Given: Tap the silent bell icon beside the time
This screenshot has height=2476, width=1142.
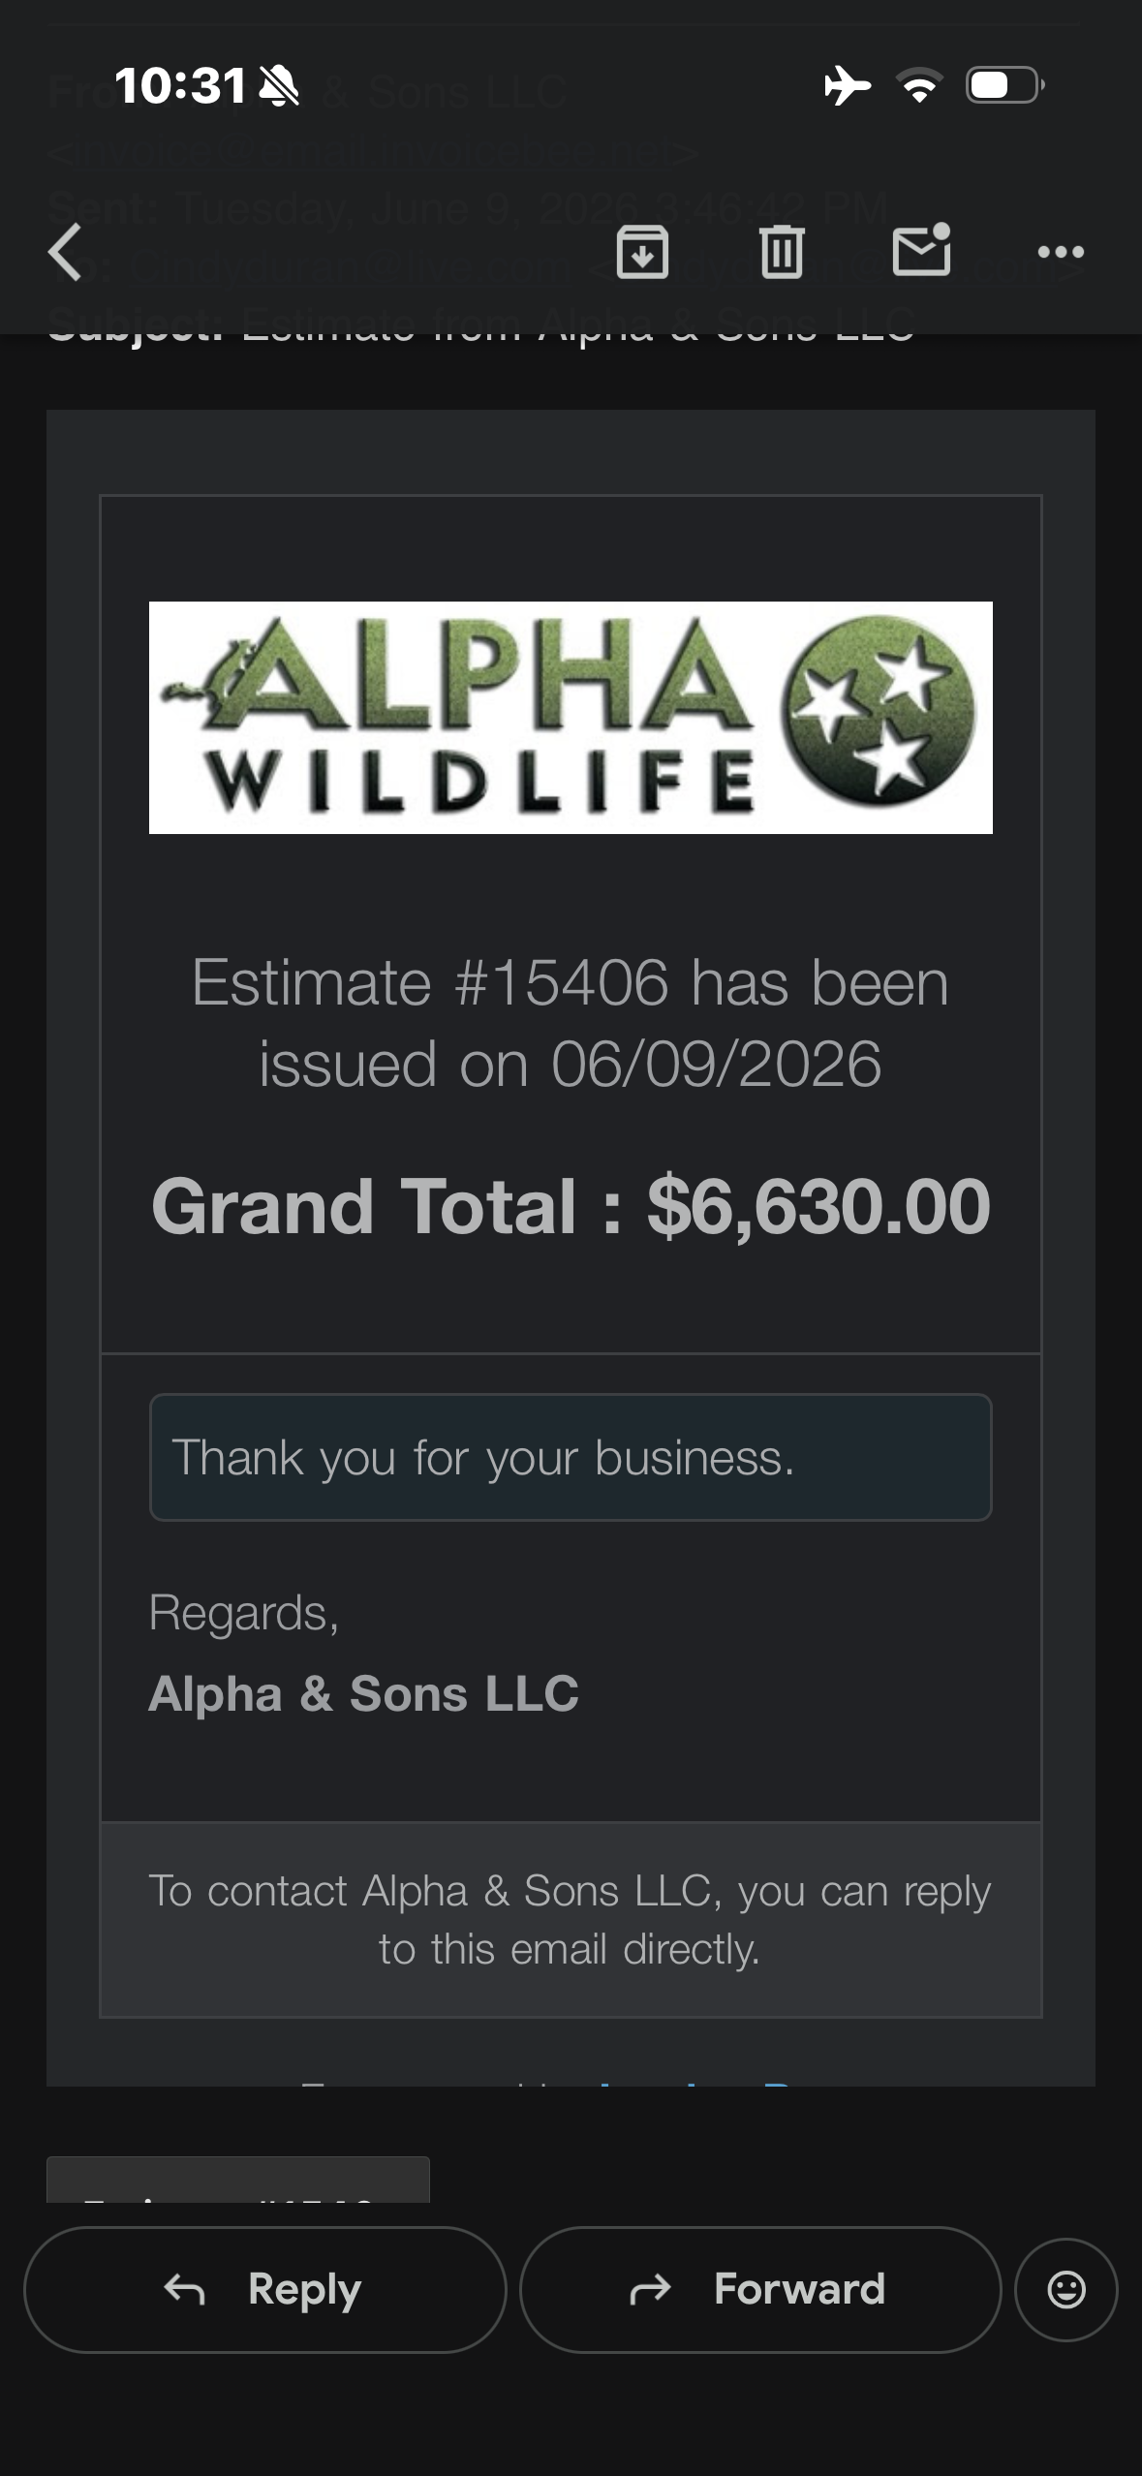Looking at the screenshot, I should (x=279, y=86).
